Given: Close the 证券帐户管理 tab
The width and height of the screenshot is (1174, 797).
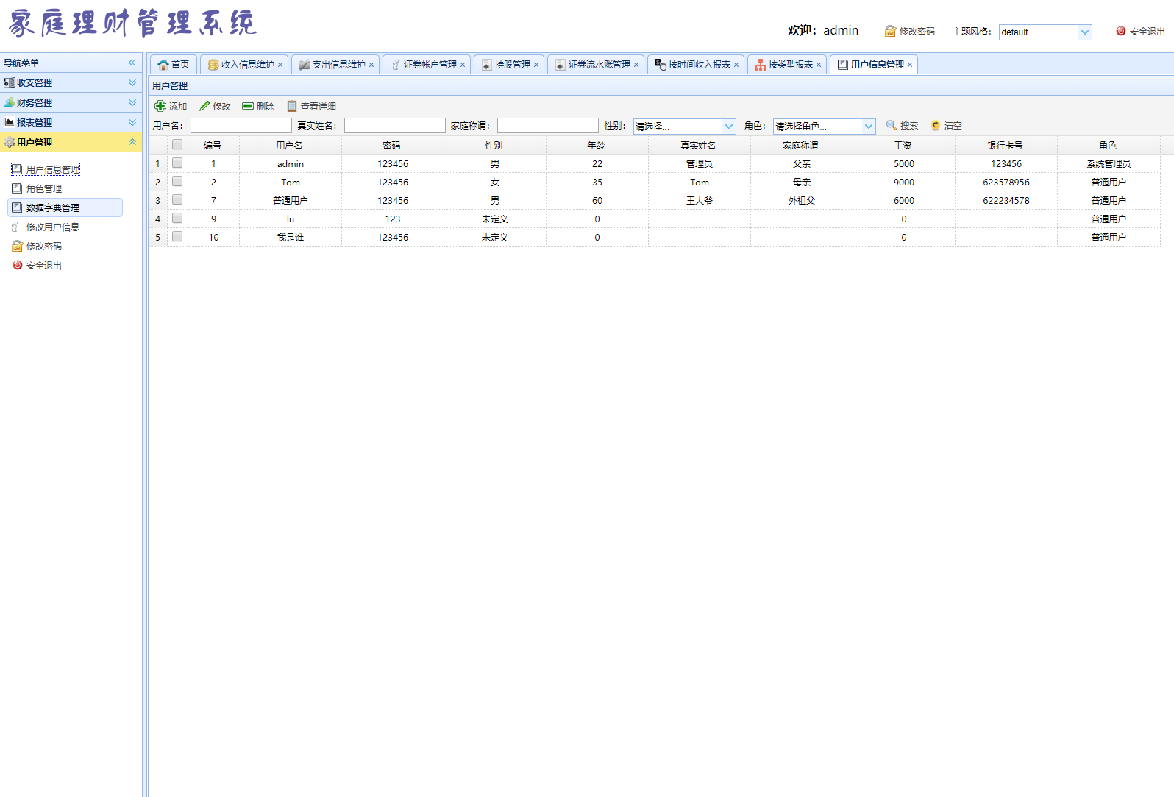Looking at the screenshot, I should pyautogui.click(x=463, y=65).
